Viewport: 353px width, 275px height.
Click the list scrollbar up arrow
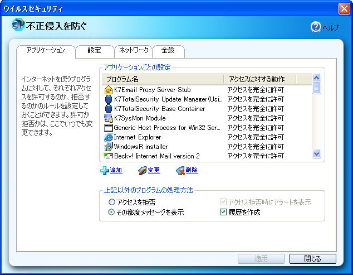click(x=316, y=78)
